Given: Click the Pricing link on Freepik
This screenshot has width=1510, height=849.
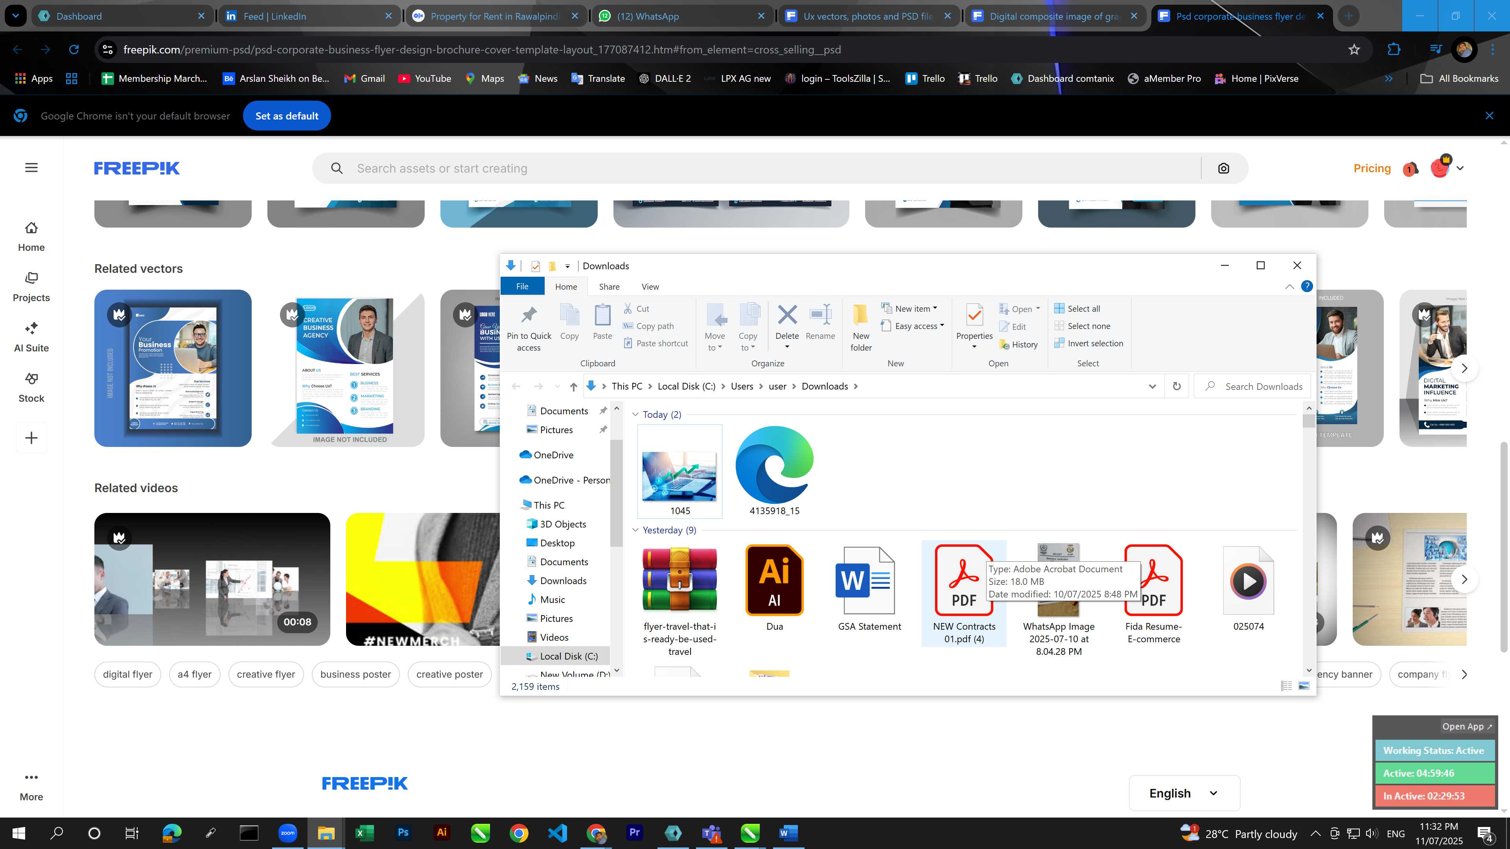Looking at the screenshot, I should pyautogui.click(x=1372, y=169).
